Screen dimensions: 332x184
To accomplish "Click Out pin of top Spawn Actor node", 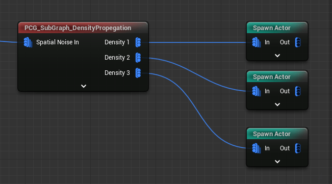I will click(298, 42).
